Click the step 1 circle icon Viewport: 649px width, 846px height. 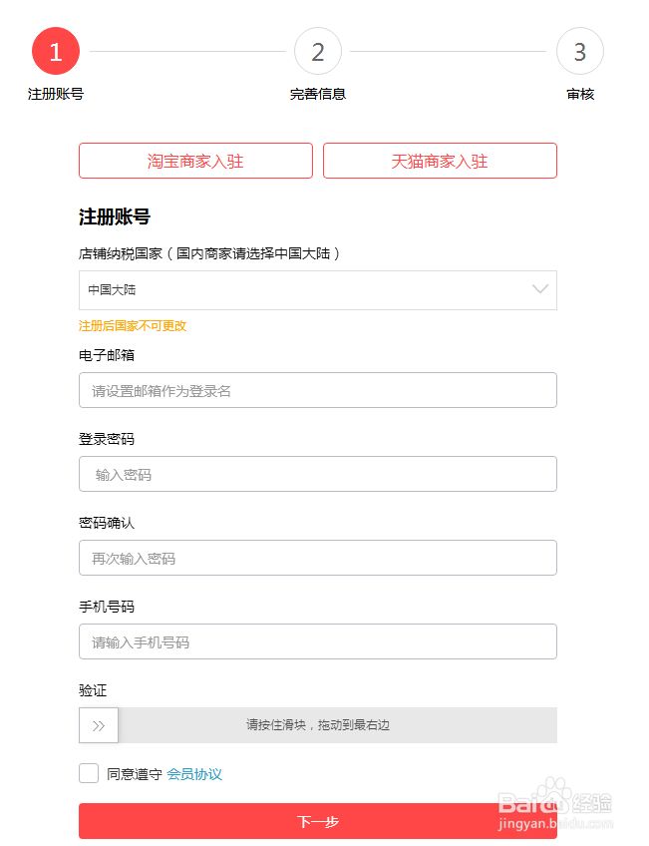point(56,52)
